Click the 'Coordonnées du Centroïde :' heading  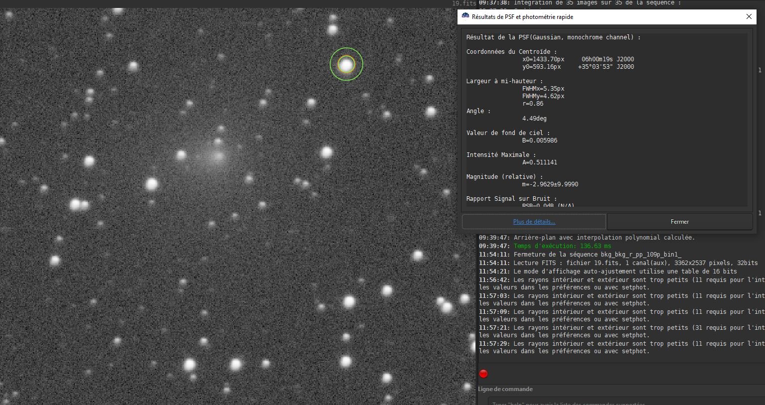click(512, 52)
